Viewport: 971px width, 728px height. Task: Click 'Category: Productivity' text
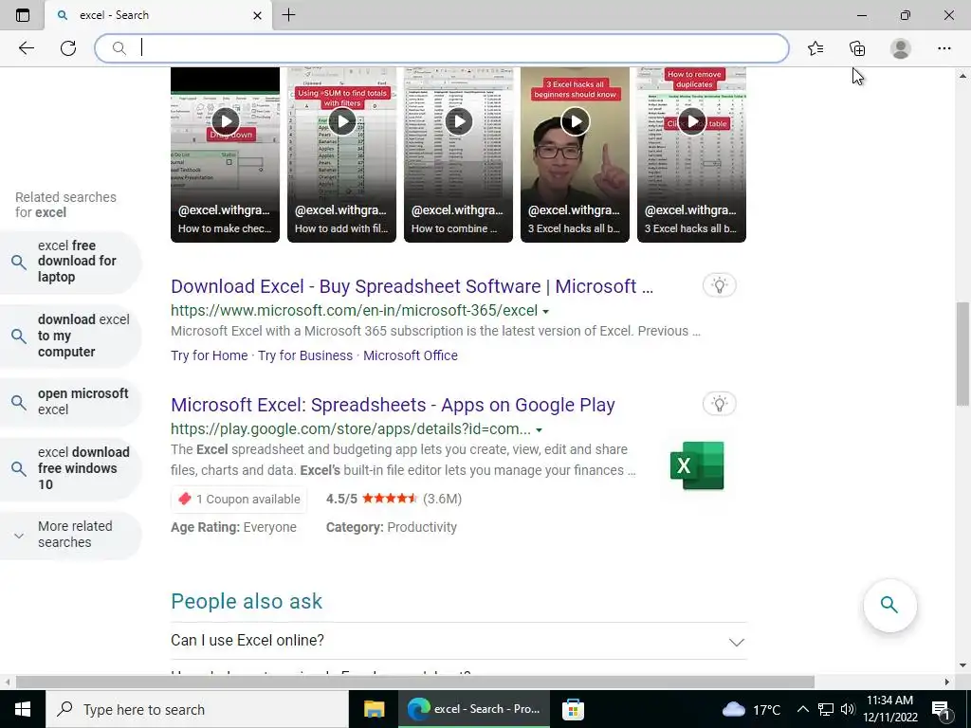pyautogui.click(x=392, y=527)
